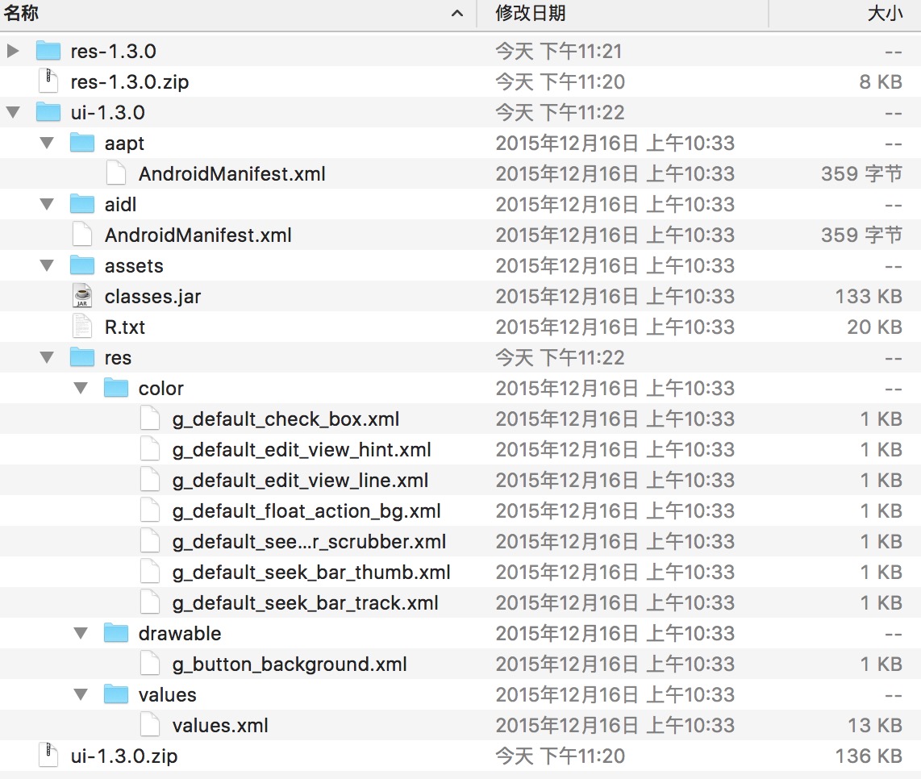This screenshot has height=779, width=921.
Task: Select the aapt folder name
Action: [124, 144]
